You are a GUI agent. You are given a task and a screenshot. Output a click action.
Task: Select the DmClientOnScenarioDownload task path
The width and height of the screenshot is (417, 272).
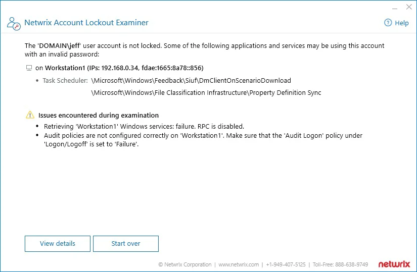tap(191, 80)
